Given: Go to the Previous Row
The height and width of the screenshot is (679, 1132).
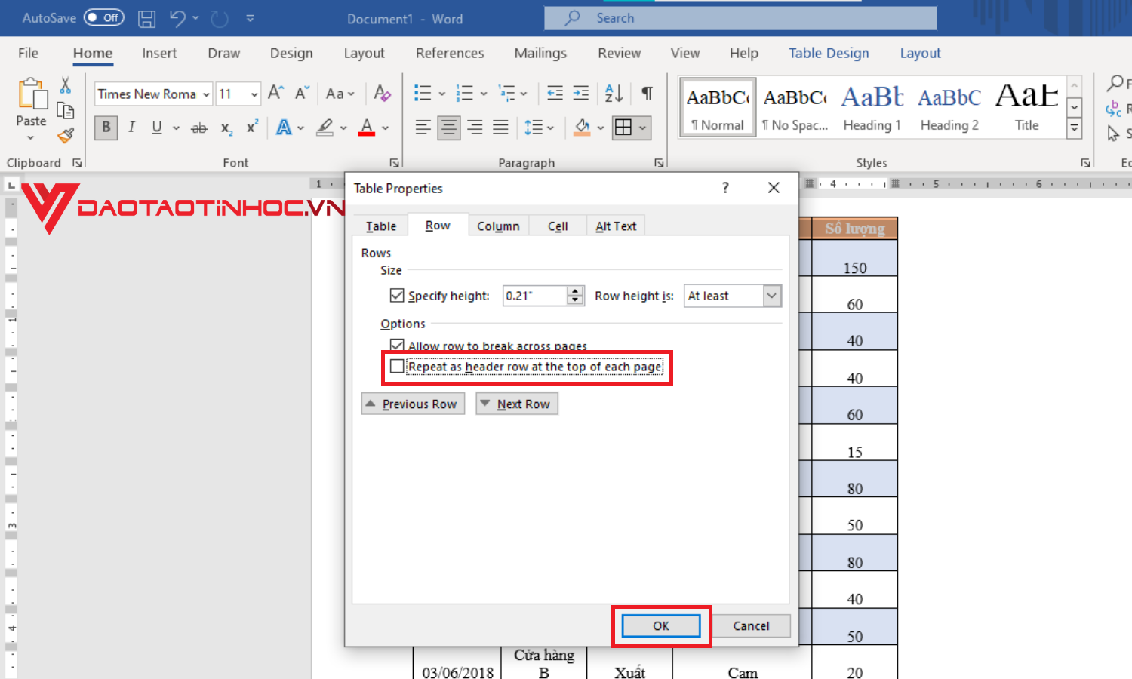Looking at the screenshot, I should point(413,404).
